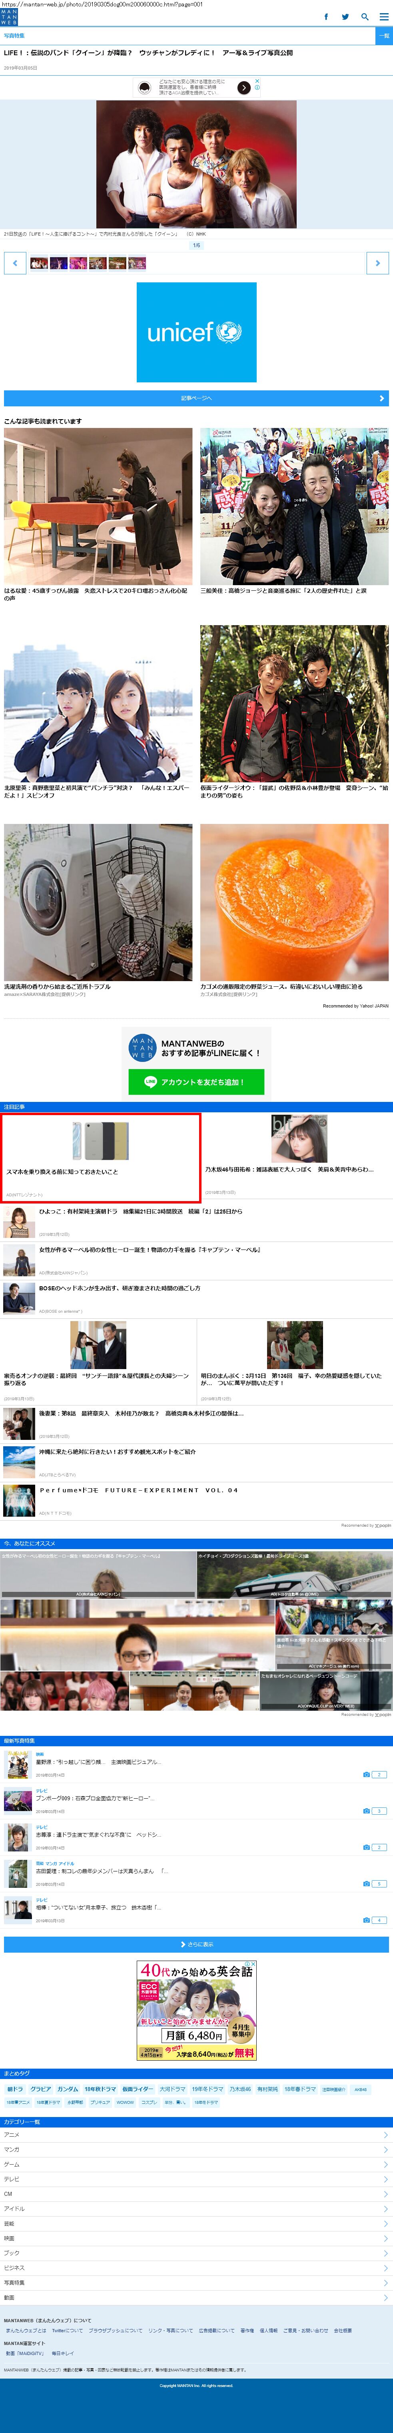Open the unicef advertisement banner
The image size is (393, 2433).
(x=197, y=332)
